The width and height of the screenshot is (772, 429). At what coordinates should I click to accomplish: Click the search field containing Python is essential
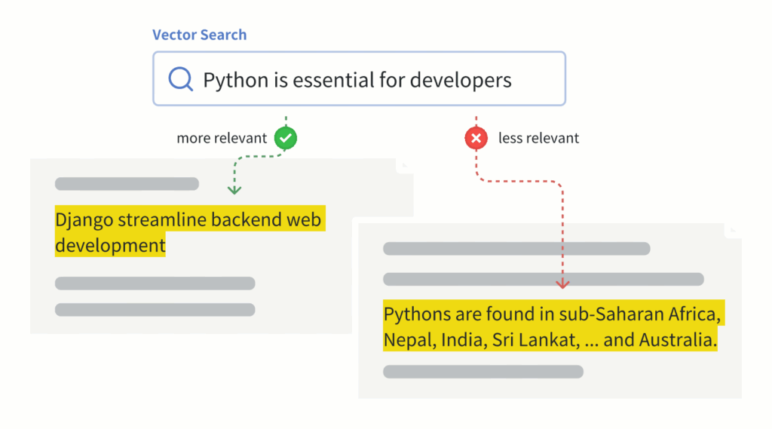pyautogui.click(x=359, y=79)
